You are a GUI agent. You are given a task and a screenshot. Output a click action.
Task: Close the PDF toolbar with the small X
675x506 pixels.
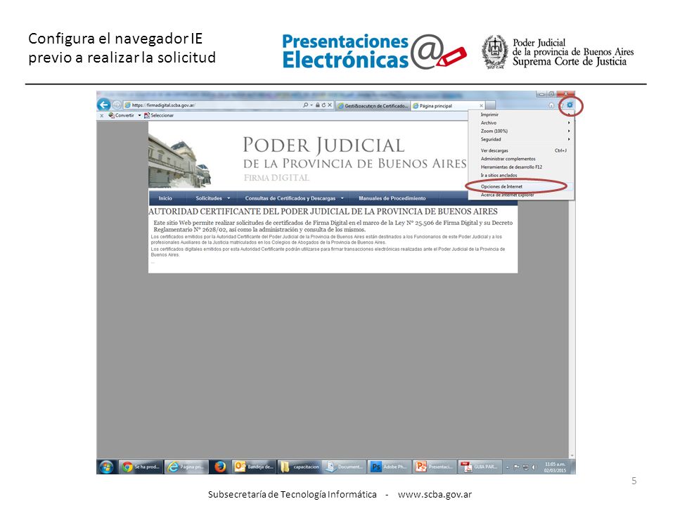point(102,116)
